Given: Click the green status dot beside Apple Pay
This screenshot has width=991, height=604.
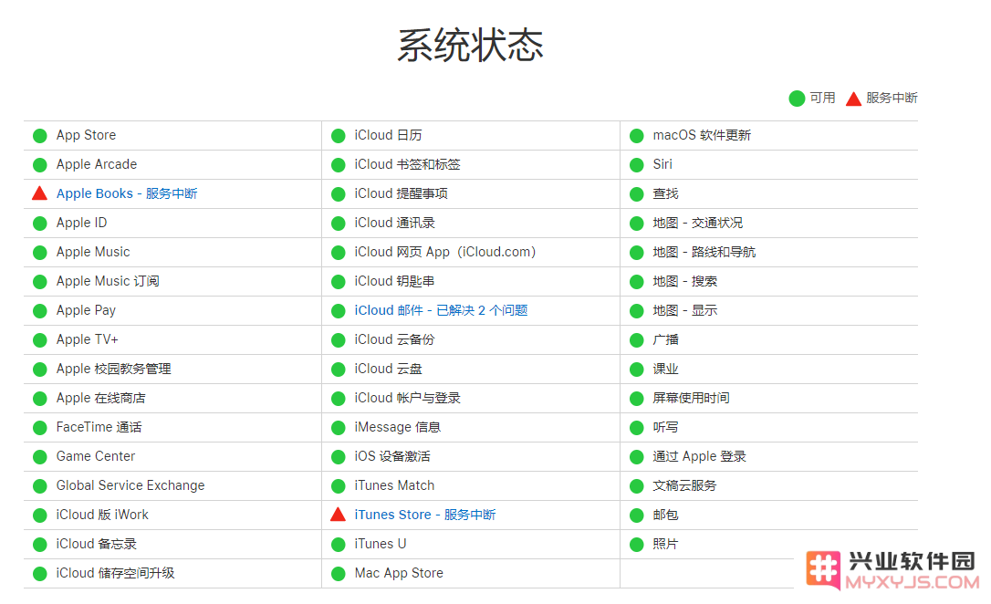Looking at the screenshot, I should point(40,311).
